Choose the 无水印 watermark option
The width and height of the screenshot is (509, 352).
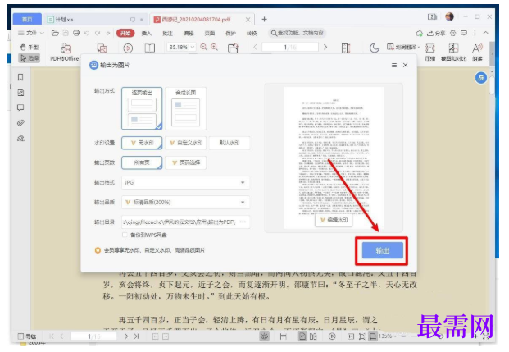tap(142, 143)
